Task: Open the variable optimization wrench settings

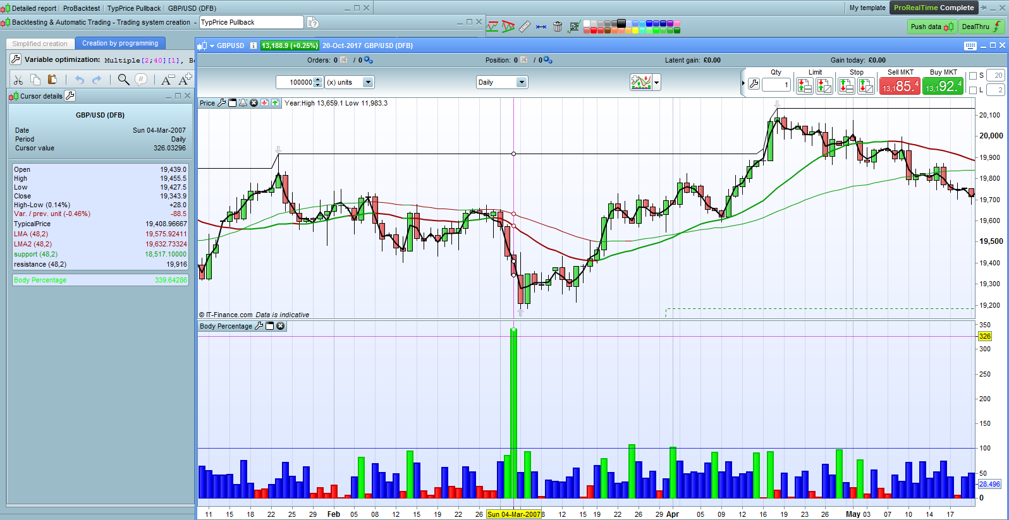Action: click(x=16, y=59)
